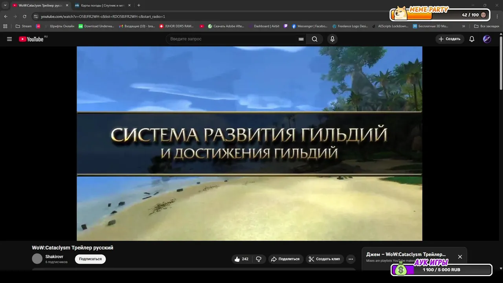Open the on-screen keyboard in search box

tap(301, 39)
